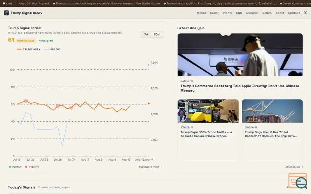Go to the Contact page
Viewport: 311px width, 194px height.
pos(294,13)
